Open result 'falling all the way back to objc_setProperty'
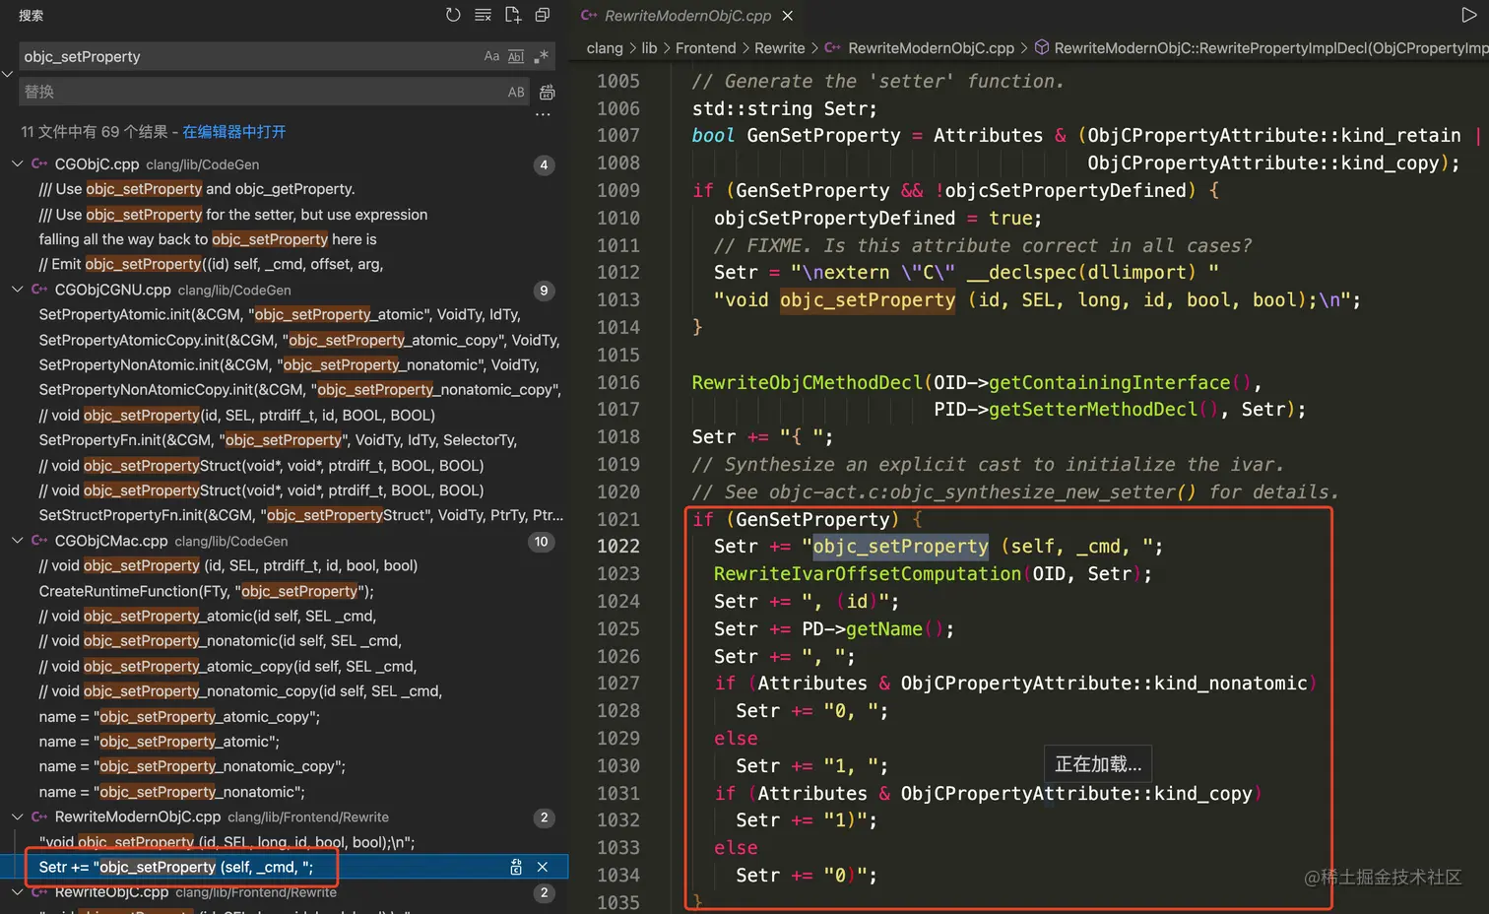 (x=208, y=239)
